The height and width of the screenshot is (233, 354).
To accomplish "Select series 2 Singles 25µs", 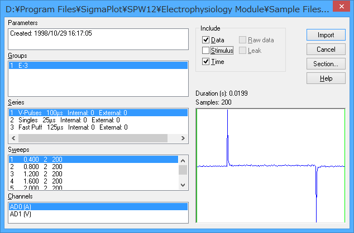I will [98, 120].
